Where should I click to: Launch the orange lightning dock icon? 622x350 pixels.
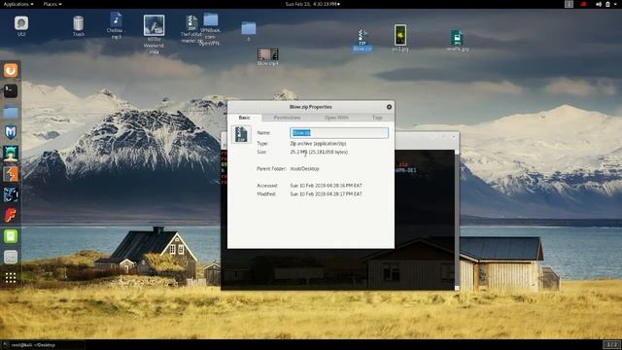click(x=11, y=174)
